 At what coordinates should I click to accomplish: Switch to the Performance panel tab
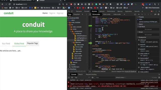pyautogui.click(x=111, y=11)
